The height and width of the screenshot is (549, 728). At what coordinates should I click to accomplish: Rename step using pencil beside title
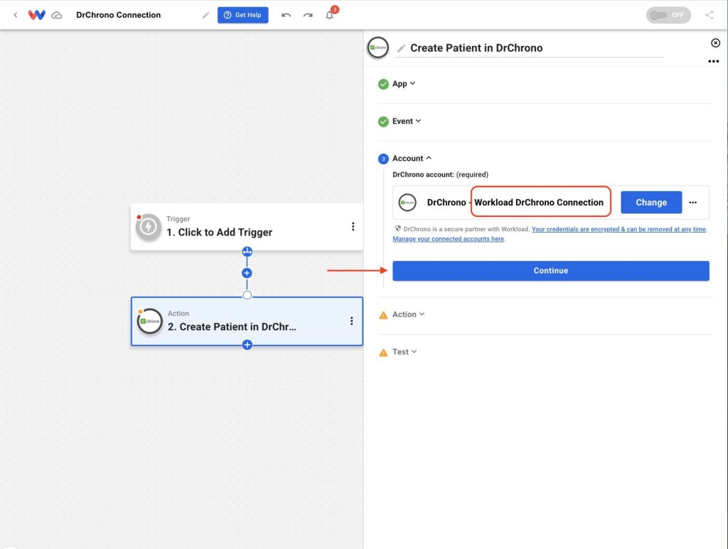402,48
